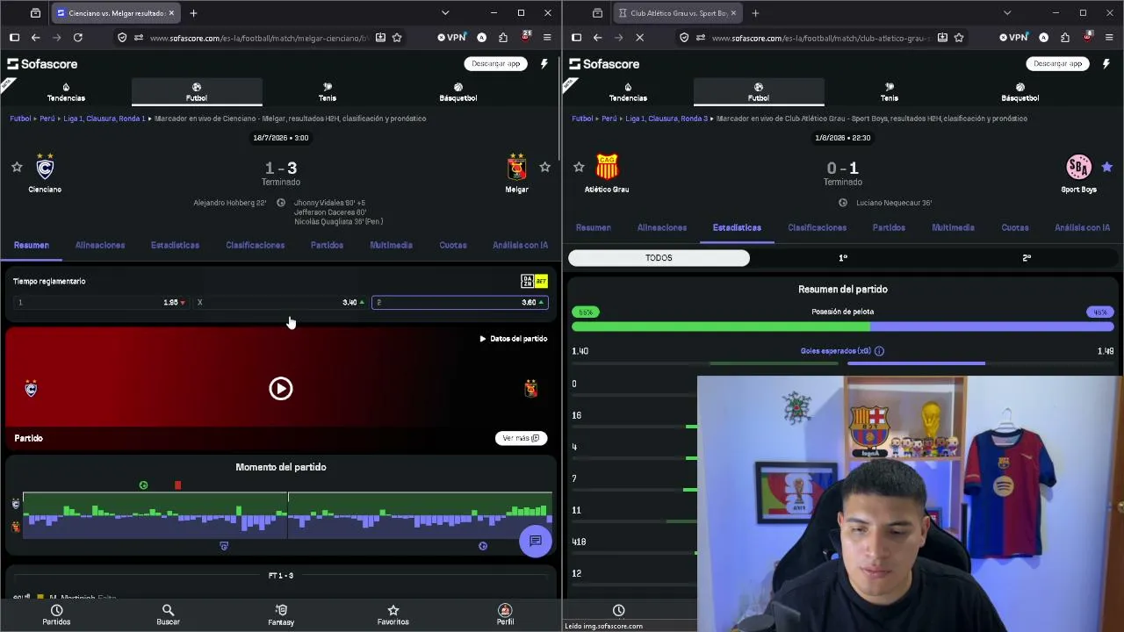Image resolution: width=1124 pixels, height=632 pixels.
Task: Click the Sofascore logo in left window
Action: 42,64
